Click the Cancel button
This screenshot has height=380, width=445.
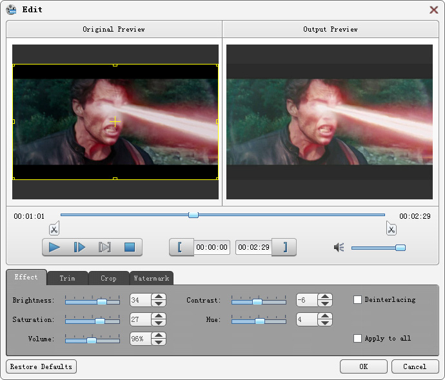(415, 366)
